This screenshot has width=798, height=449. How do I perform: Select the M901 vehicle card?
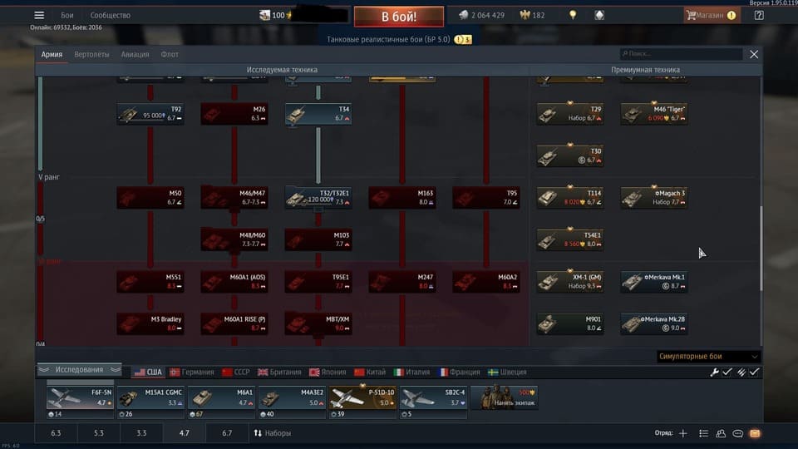tap(570, 323)
